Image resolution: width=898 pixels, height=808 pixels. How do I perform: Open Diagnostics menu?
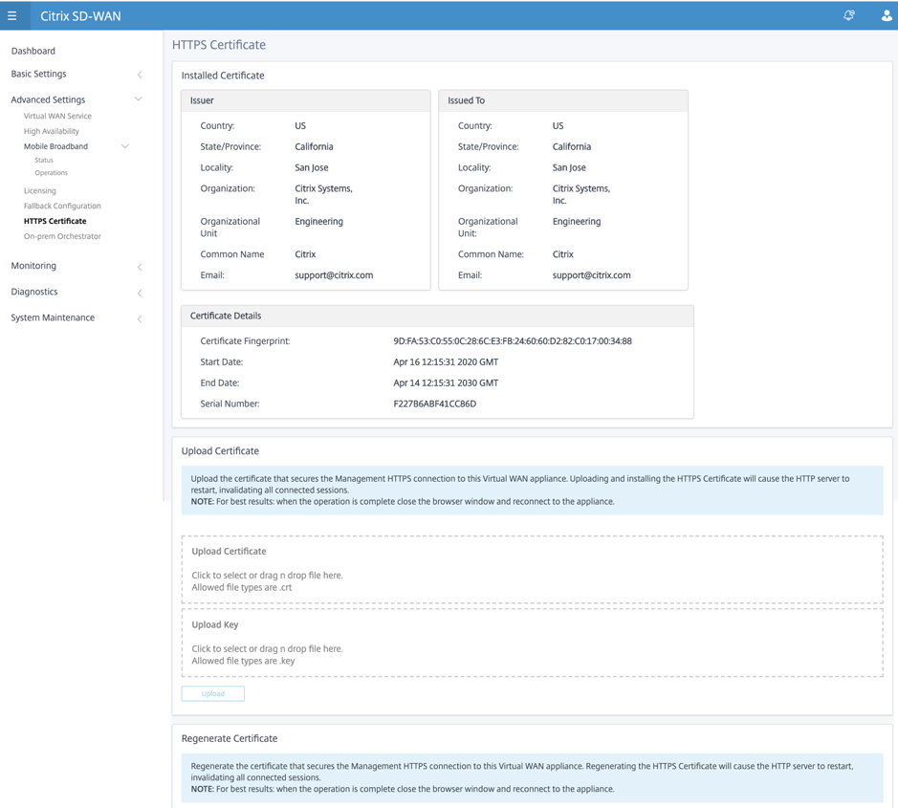coord(34,292)
